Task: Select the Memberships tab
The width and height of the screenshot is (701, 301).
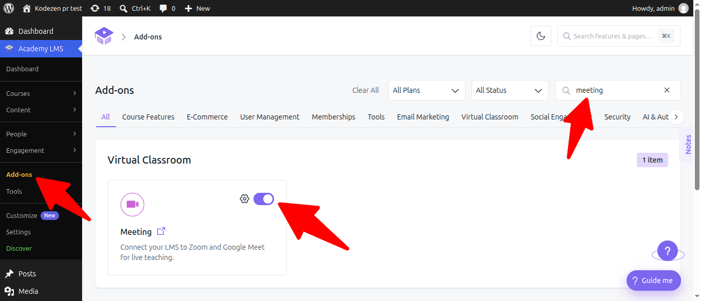Action: 334,117
